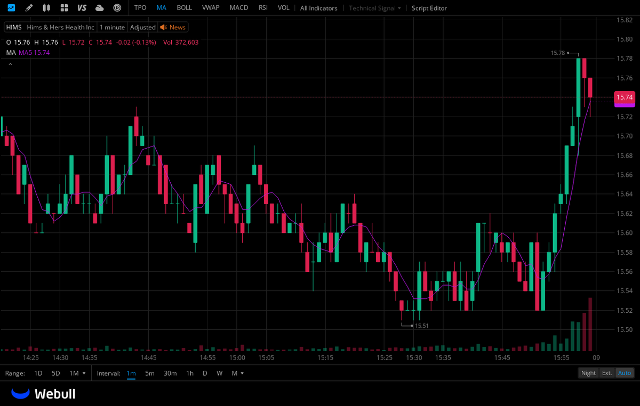Screen dimensions: 640x406
Task: Open the VS compare tool
Action: point(82,8)
